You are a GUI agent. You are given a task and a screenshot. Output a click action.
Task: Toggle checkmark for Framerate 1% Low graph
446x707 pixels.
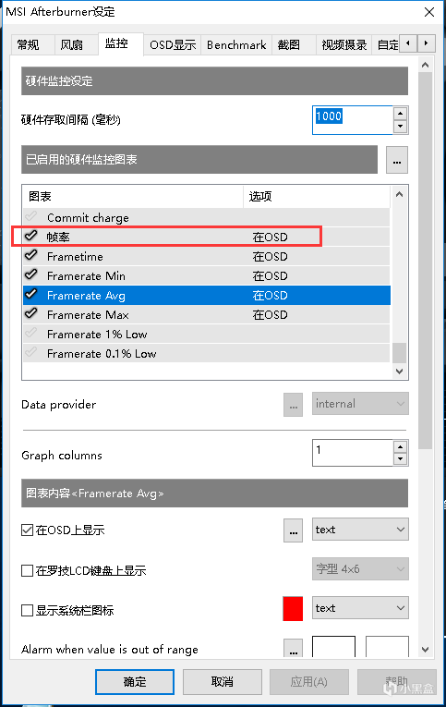click(31, 334)
